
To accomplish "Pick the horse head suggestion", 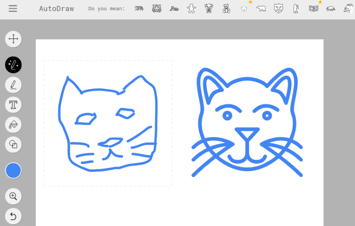I will point(348,8).
